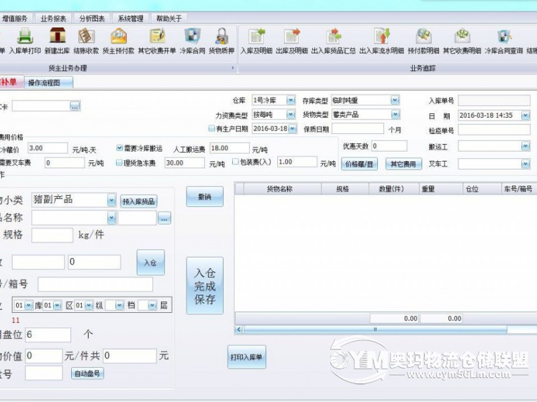This screenshot has width=537, height=402.
Task: Click the 重量 column header
Action: (441, 189)
